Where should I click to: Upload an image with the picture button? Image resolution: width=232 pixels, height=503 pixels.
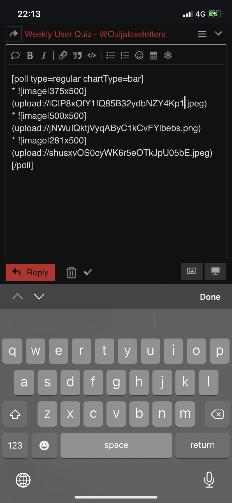(x=191, y=271)
